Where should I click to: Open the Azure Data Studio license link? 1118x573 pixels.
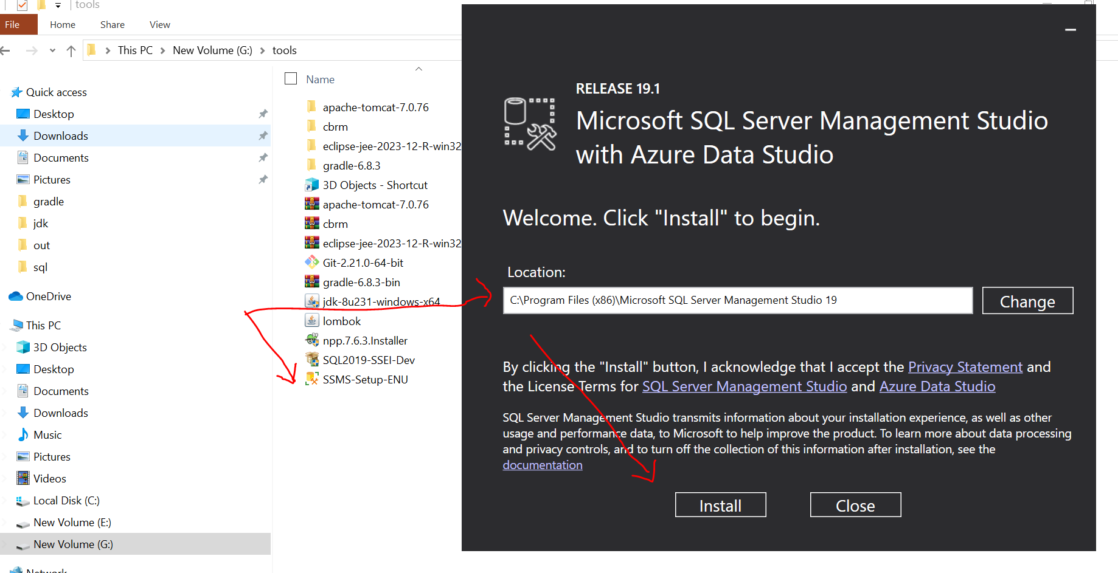coord(937,386)
